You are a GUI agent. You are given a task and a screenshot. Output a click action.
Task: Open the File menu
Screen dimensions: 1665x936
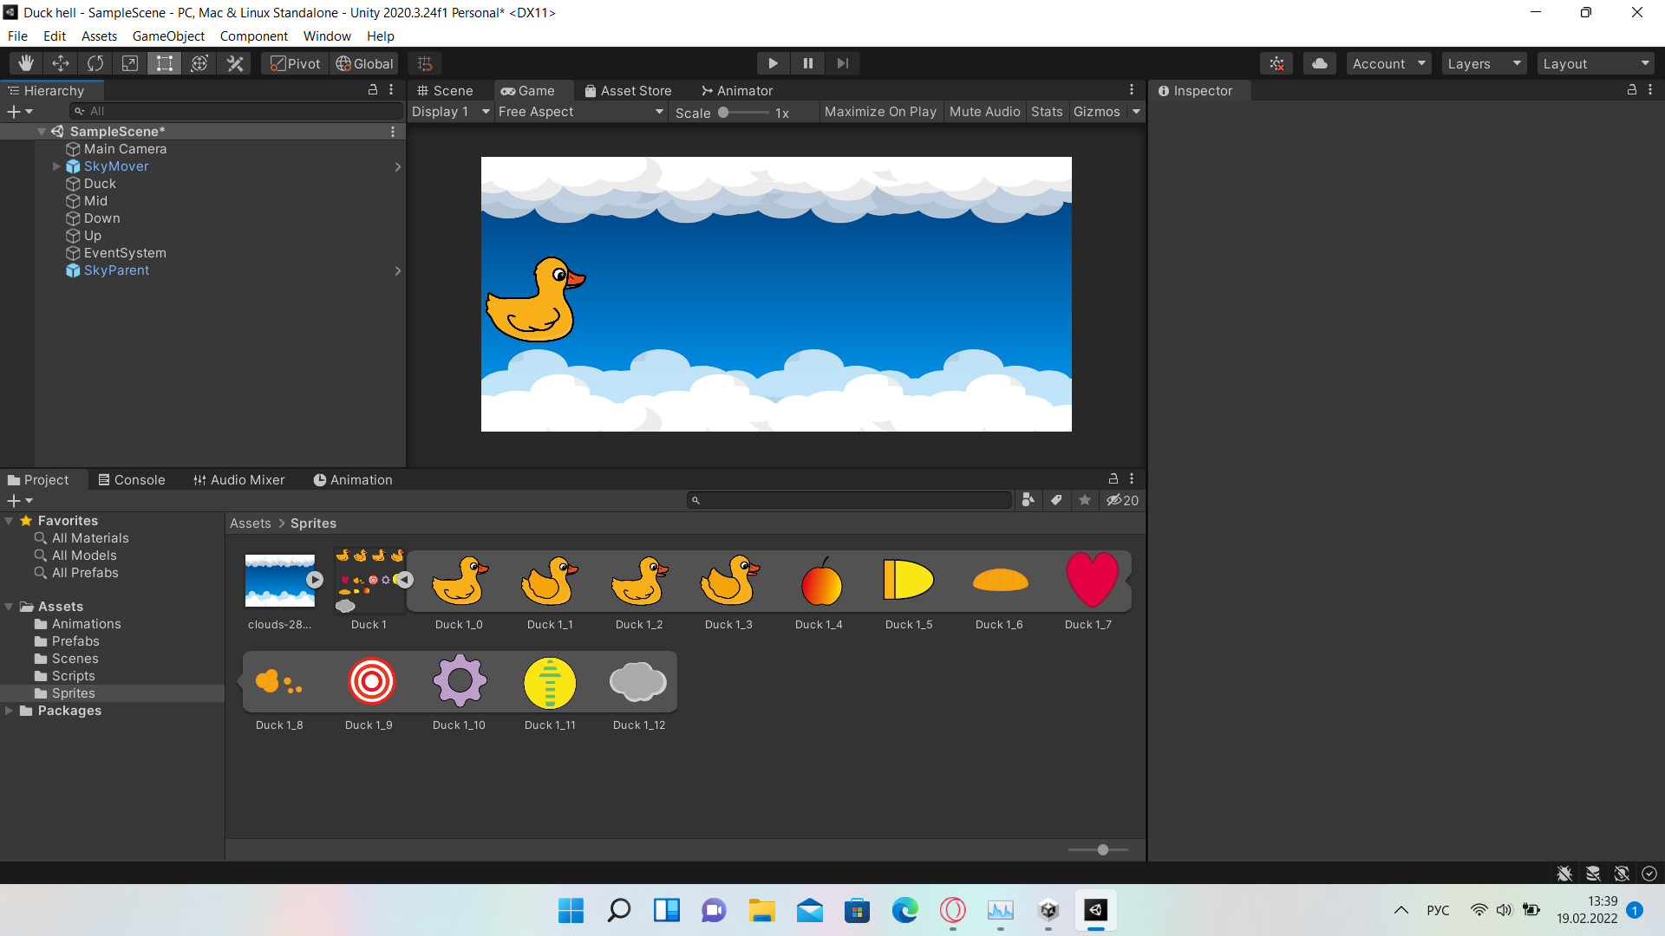click(x=17, y=36)
